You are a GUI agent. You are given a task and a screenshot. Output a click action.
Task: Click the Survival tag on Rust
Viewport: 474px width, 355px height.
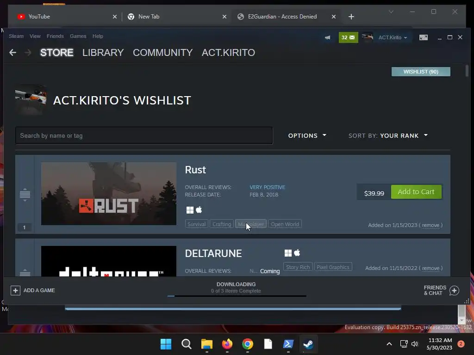click(x=196, y=224)
